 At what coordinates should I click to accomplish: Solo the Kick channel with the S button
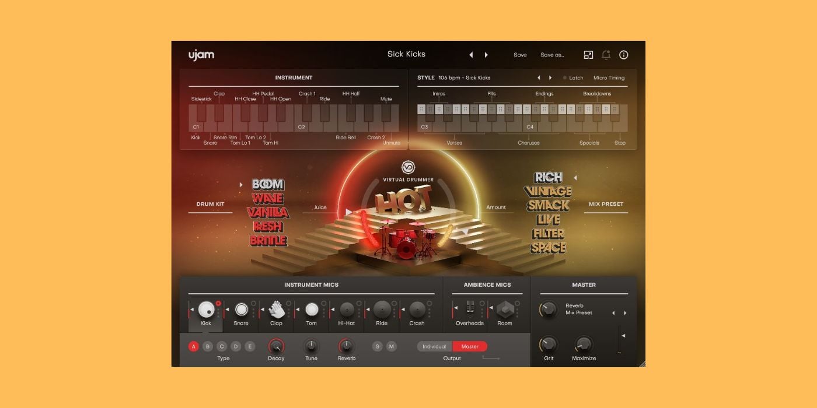point(379,346)
